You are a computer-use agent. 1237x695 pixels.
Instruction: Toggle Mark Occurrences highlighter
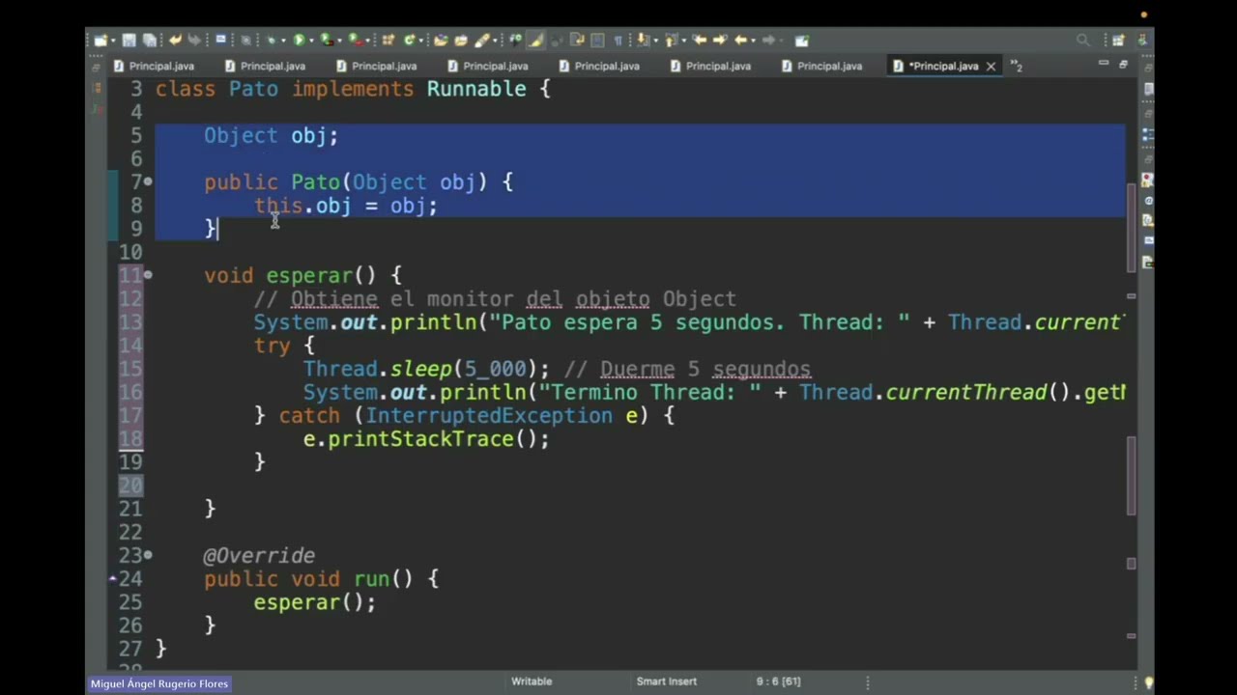(x=535, y=41)
